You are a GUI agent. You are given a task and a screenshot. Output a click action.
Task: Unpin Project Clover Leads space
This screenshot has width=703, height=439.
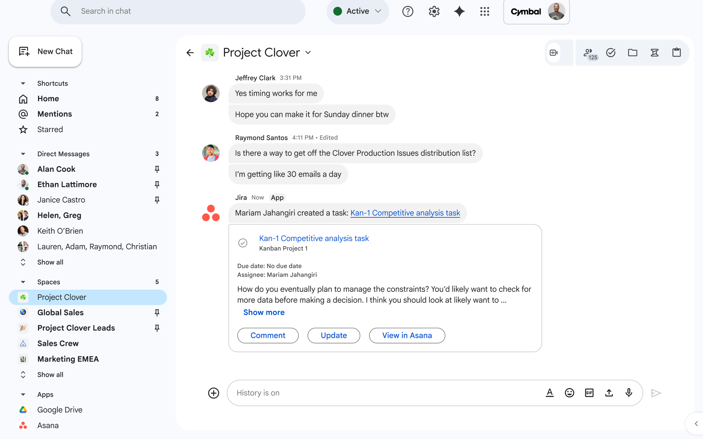(157, 328)
